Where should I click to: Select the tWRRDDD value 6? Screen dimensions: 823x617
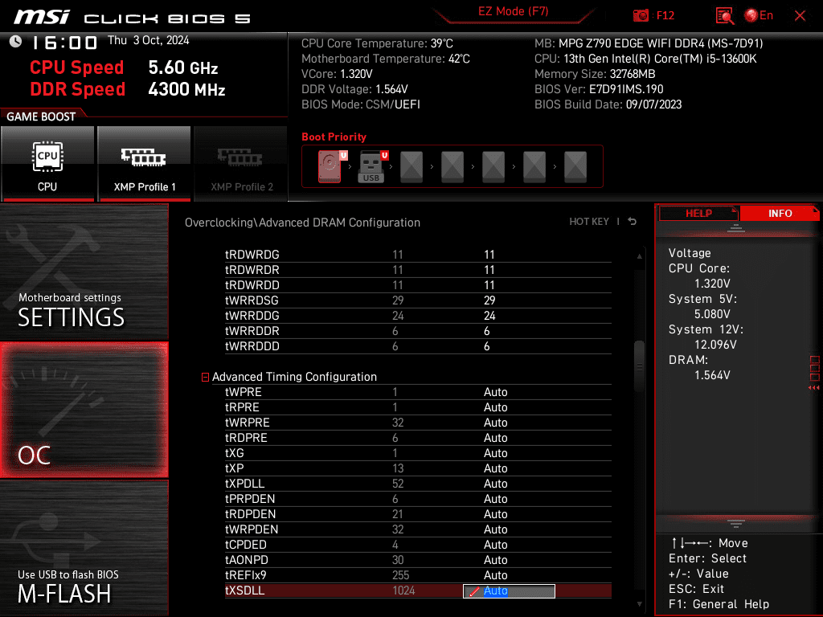tap(486, 346)
